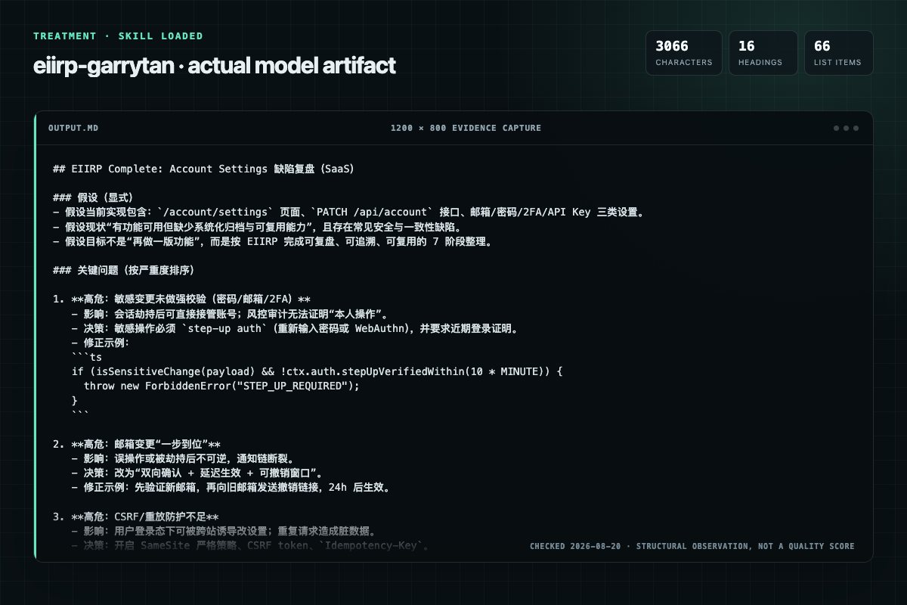907x605 pixels.
Task: Click the line '决策：改为“双向确认 + 延迟生效'
Action: (197, 473)
